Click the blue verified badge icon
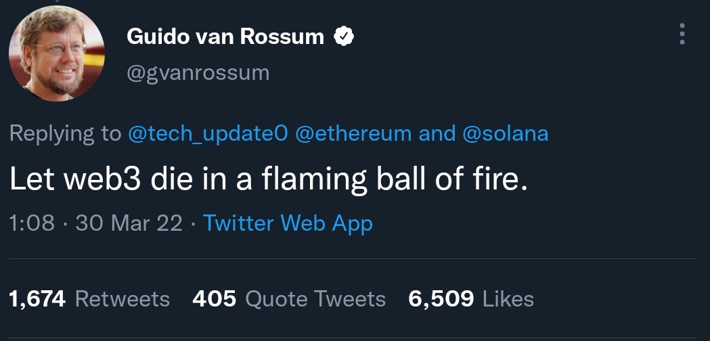 click(345, 37)
